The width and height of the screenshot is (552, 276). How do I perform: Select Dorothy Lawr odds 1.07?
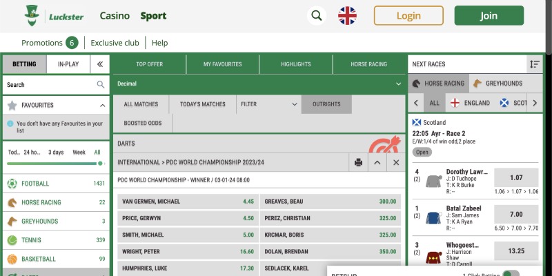click(x=516, y=178)
